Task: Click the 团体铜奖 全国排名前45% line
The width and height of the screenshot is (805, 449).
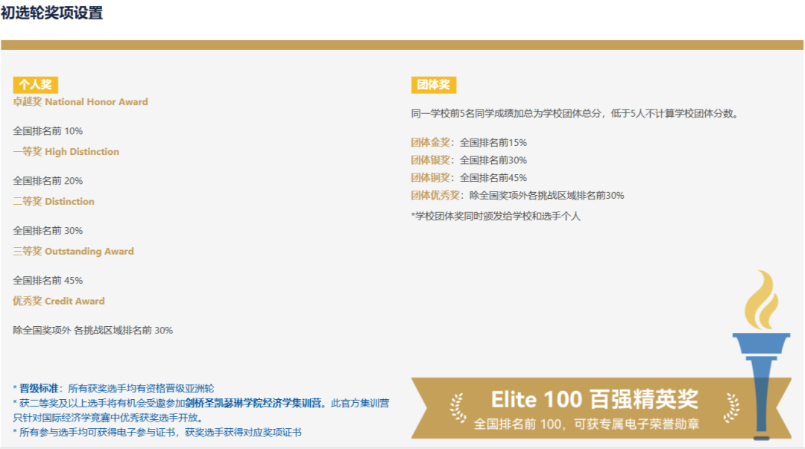Action: click(469, 177)
